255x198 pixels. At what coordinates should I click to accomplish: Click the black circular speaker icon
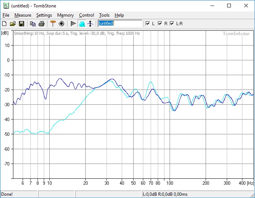pos(62,24)
